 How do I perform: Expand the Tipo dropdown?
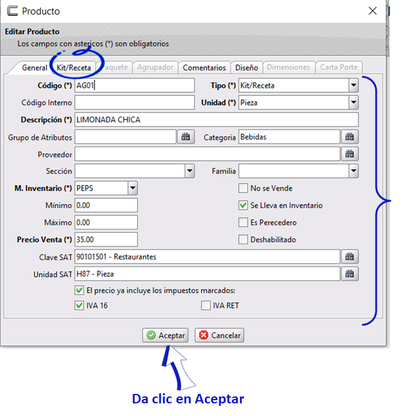[353, 85]
